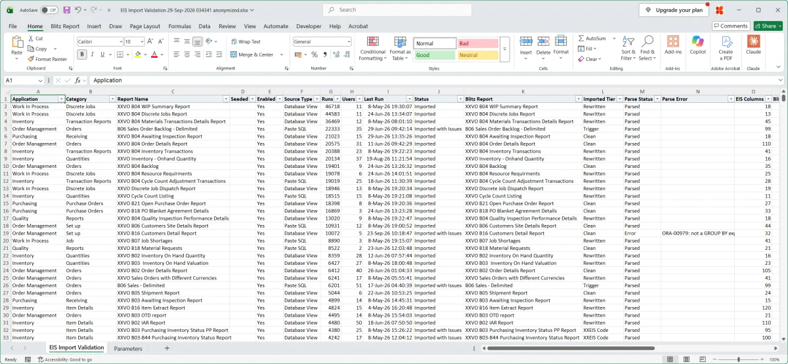The width and height of the screenshot is (788, 364).
Task: Expand the cell Styles gallery
Action: point(504,49)
